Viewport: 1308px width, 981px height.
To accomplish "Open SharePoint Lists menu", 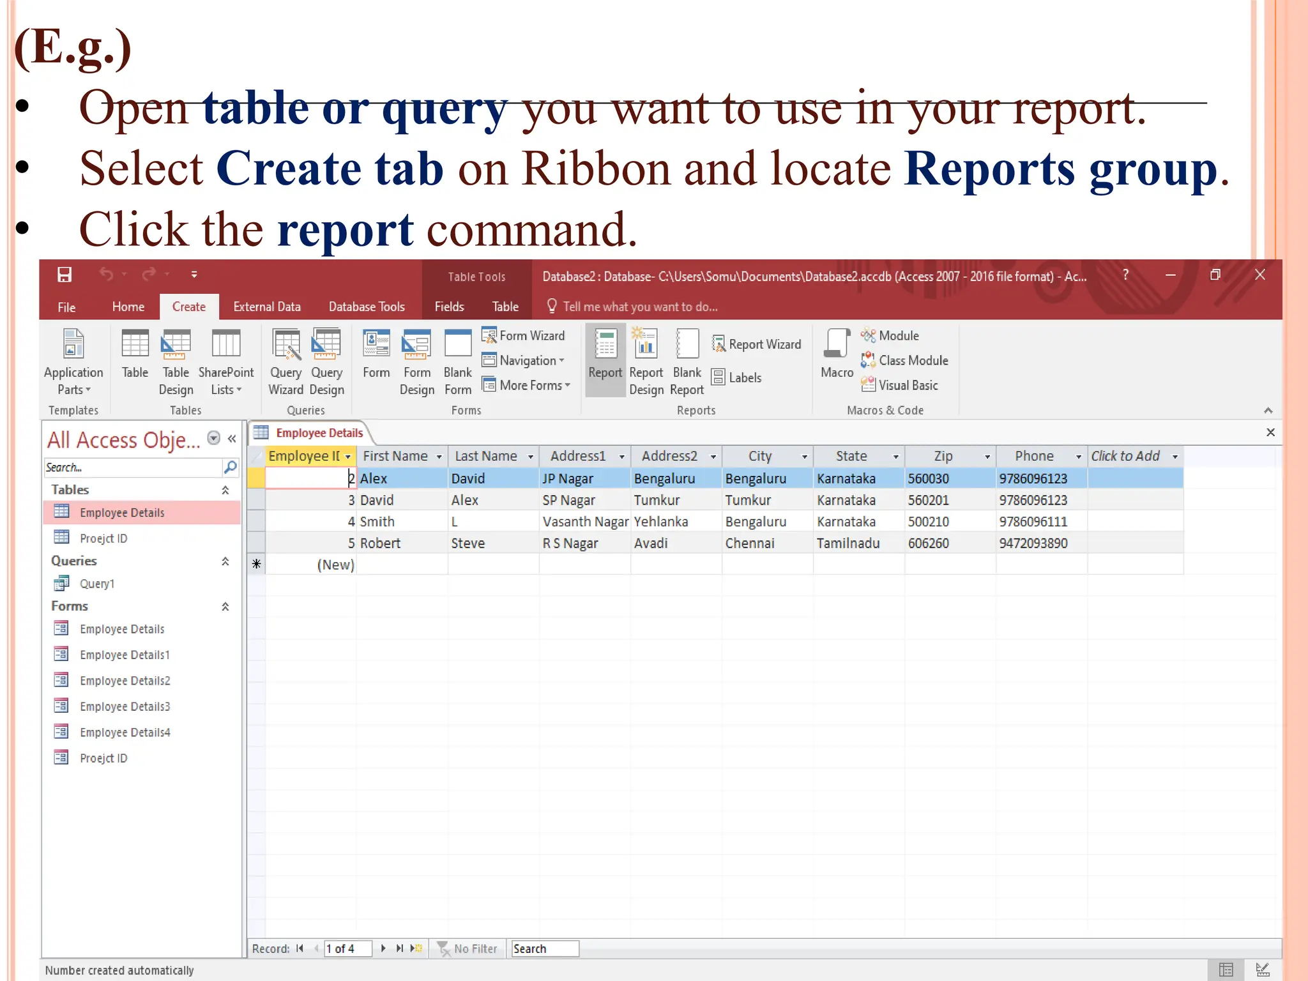I will 226,361.
